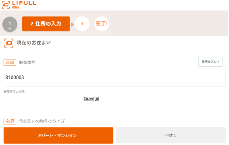The width and height of the screenshot is (229, 145).
Task: Click the 郵便番号の住所 caption
Action: pyautogui.click(x=15, y=92)
